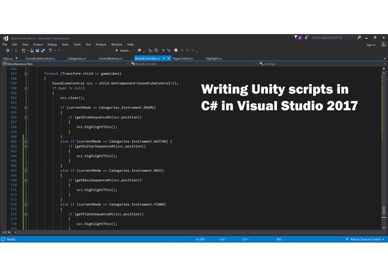388x276 pixels.
Task: Open the Debug menu
Action: [x=52, y=45]
